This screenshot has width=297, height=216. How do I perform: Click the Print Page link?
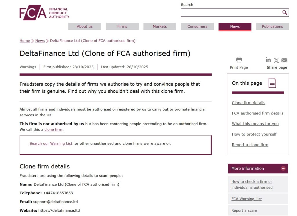[x=239, y=67]
